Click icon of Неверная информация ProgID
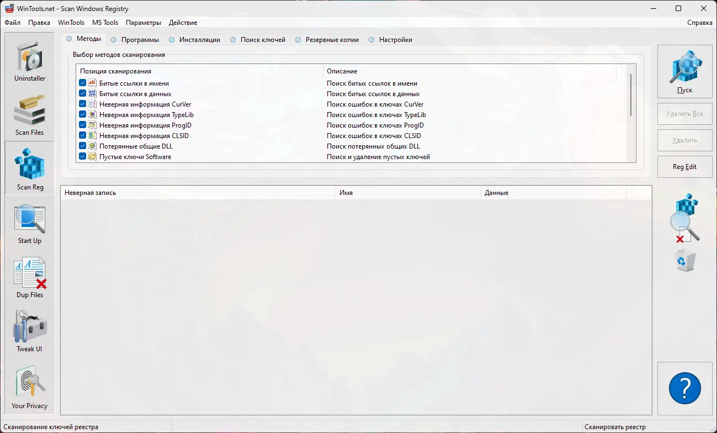Image resolution: width=717 pixels, height=433 pixels. pos(93,125)
